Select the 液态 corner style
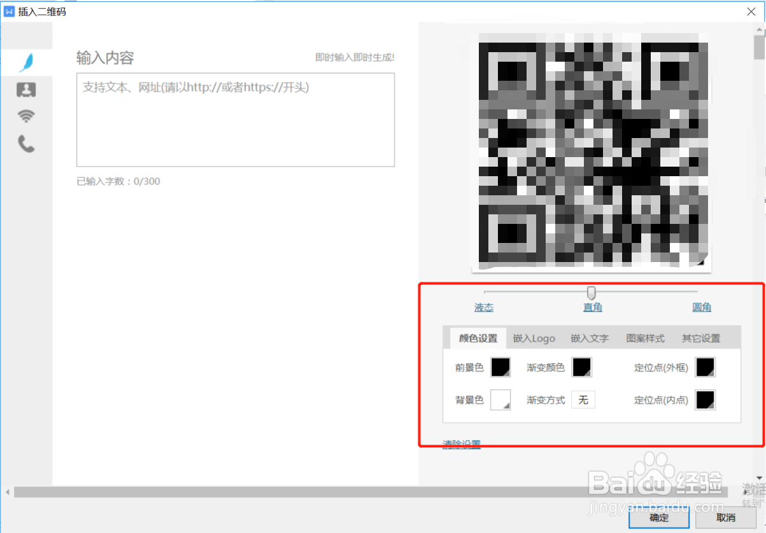The image size is (766, 533). (484, 307)
